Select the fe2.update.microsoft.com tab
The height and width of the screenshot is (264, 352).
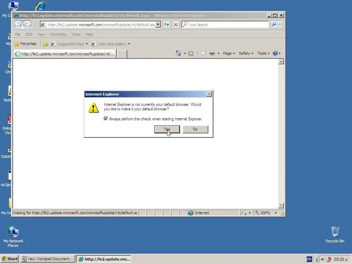[65, 54]
